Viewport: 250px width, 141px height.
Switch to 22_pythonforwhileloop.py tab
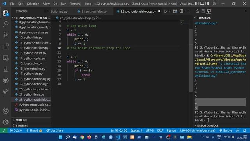[138, 11]
